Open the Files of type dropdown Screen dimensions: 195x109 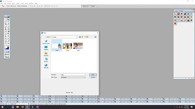click(73, 78)
